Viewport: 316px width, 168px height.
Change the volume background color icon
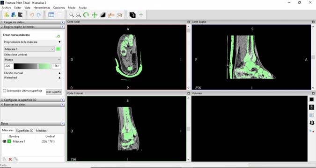click(312, 99)
